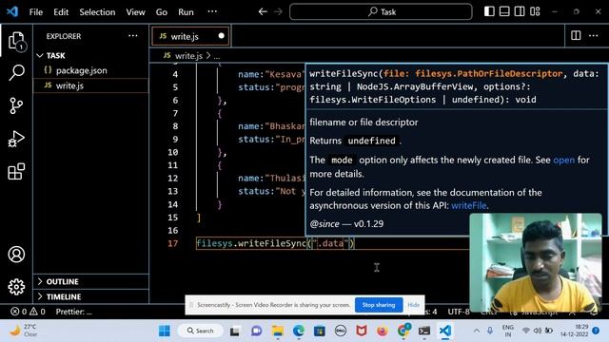
Task: Close the unsaved write.js tab dot
Action: pyautogui.click(x=221, y=36)
